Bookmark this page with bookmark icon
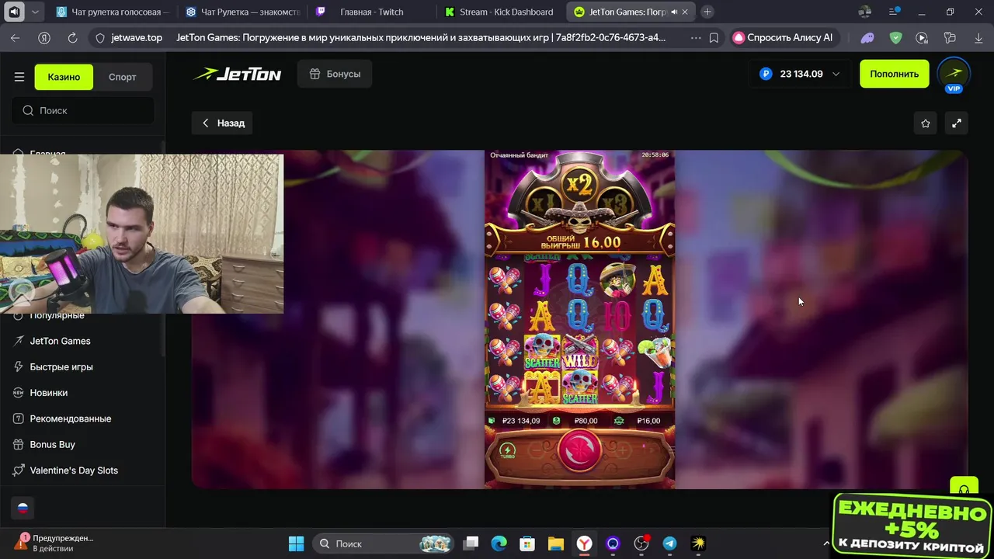 pos(714,37)
